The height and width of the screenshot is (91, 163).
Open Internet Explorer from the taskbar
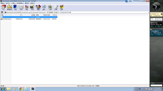27,89
